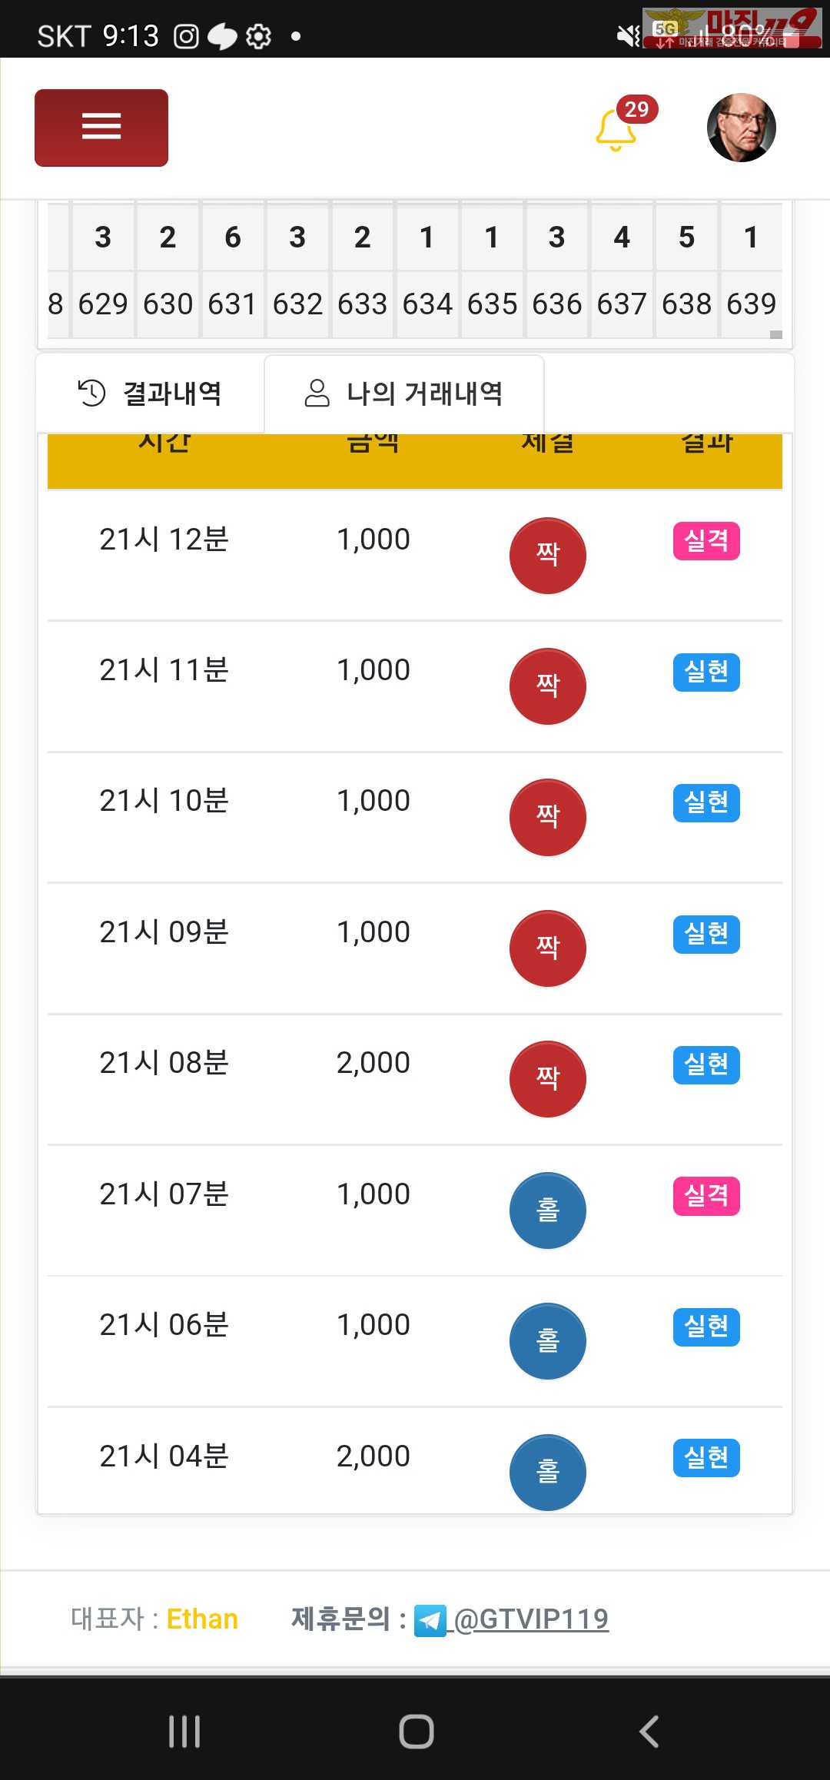This screenshot has width=830, height=1780.
Task: Open the red hamburger menu
Action: 101,128
